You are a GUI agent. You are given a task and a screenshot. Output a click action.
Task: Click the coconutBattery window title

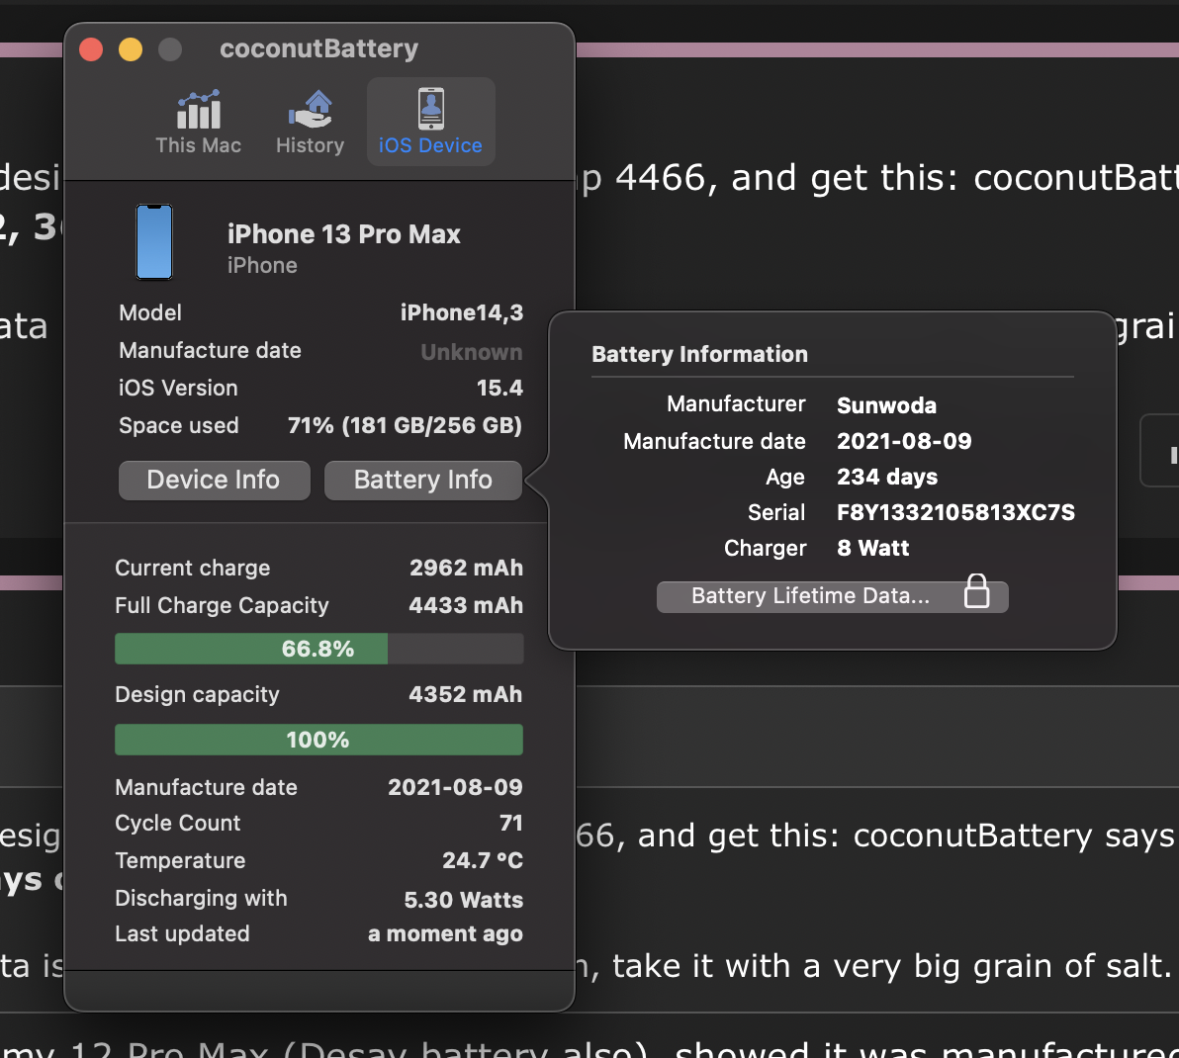318,48
